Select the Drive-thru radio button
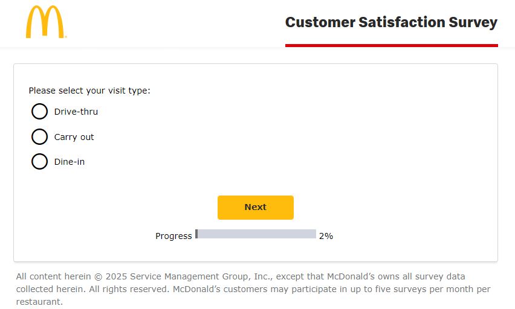Screen dimensions: 515x309 (39, 112)
